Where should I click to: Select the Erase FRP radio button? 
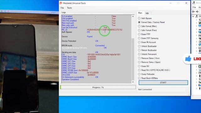coord(144,34)
